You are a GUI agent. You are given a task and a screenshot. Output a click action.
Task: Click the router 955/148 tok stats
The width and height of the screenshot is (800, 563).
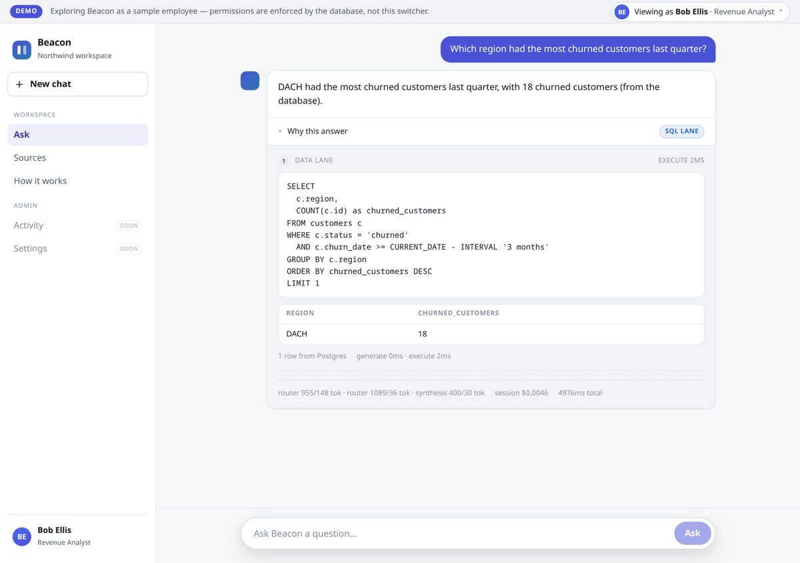(309, 393)
